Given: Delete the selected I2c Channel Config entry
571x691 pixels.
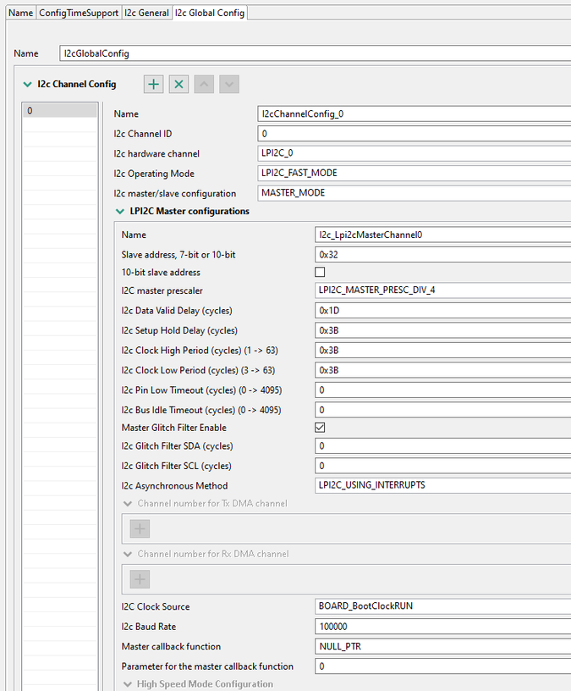Looking at the screenshot, I should (x=178, y=84).
